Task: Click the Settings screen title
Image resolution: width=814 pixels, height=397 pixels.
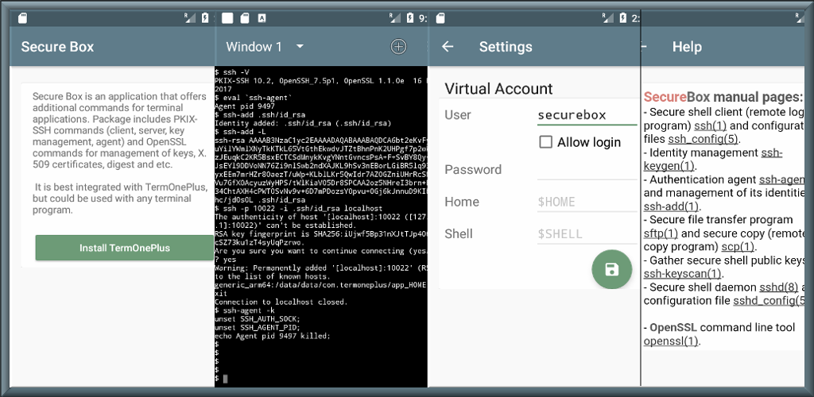Action: click(506, 47)
